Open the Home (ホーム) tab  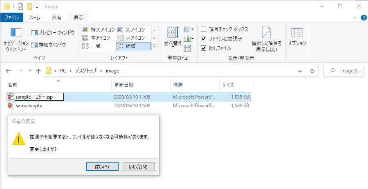(x=35, y=18)
